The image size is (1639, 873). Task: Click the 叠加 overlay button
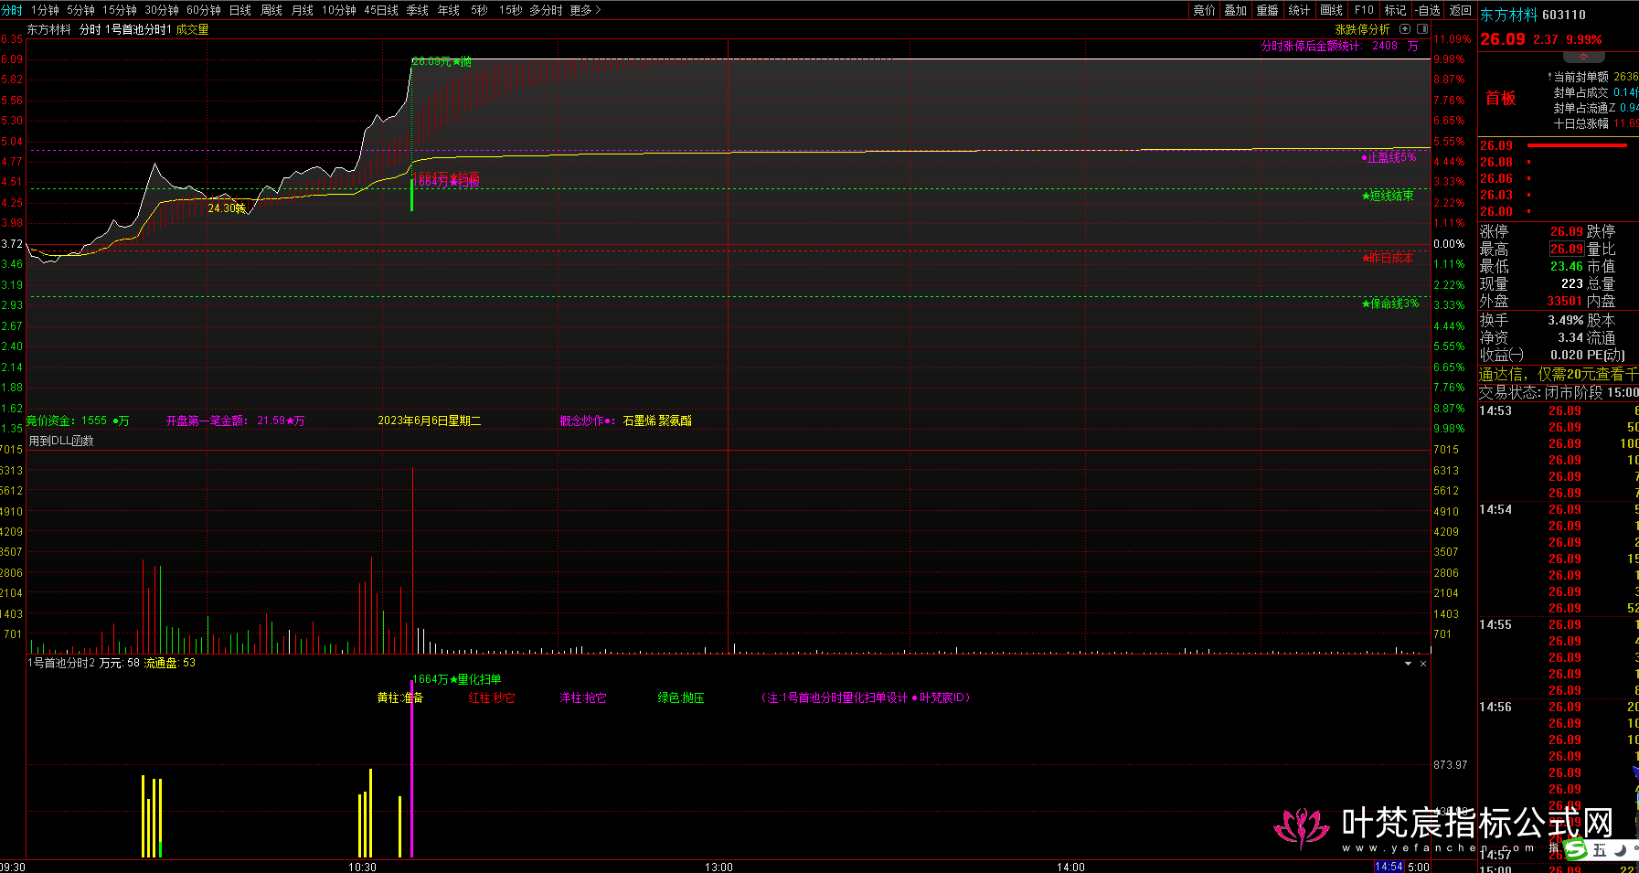(1236, 10)
